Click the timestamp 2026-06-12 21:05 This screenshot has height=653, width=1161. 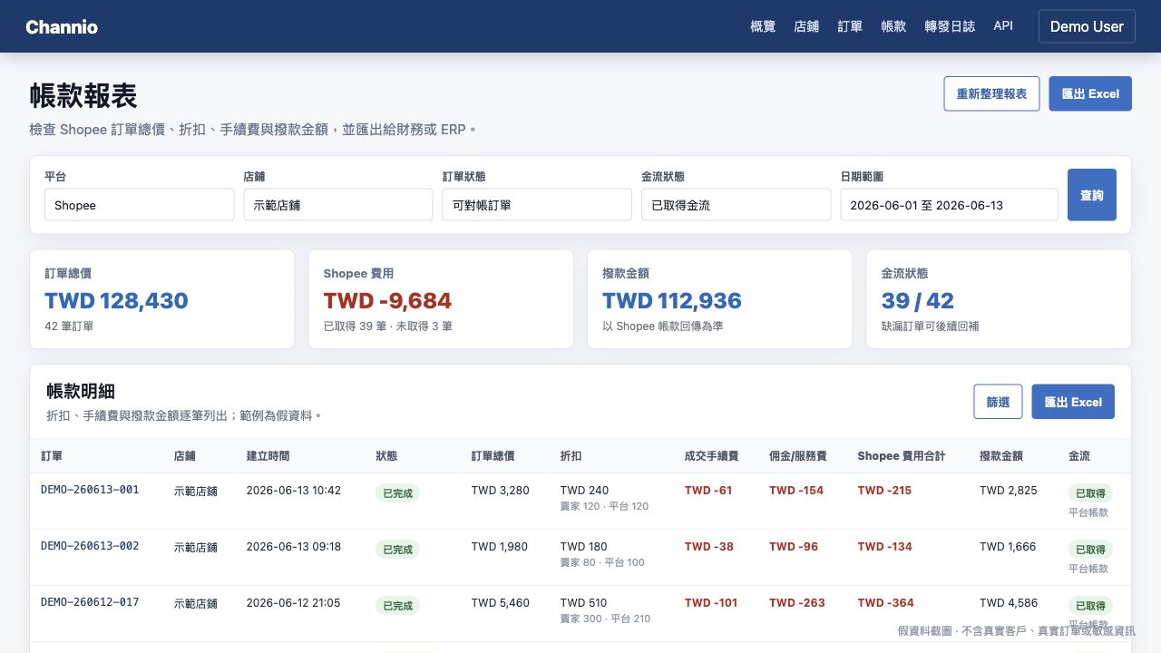coord(293,603)
